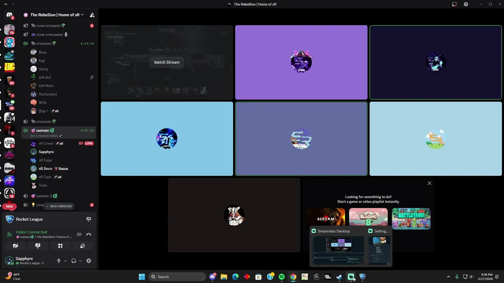Open Discord user settings gear
The width and height of the screenshot is (504, 283).
click(x=89, y=261)
